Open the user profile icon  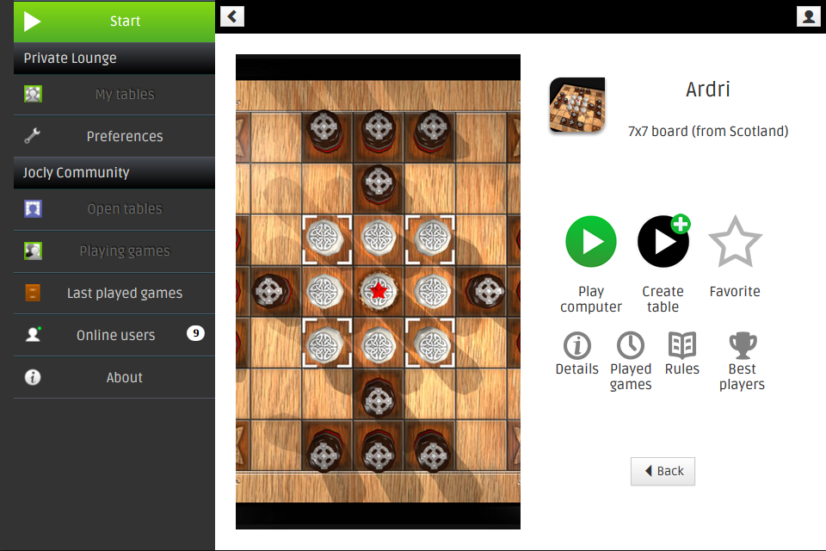click(x=808, y=16)
